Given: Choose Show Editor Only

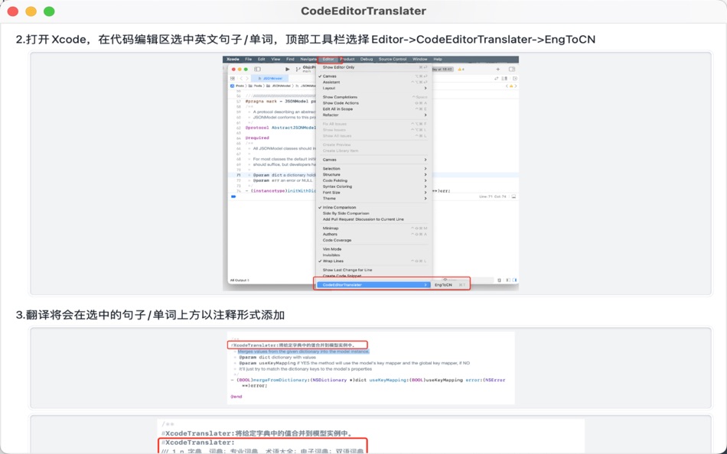Looking at the screenshot, I should point(373,67).
